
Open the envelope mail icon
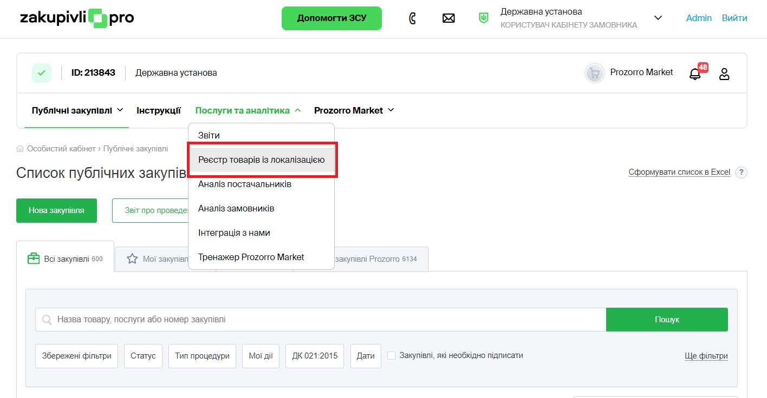point(448,18)
